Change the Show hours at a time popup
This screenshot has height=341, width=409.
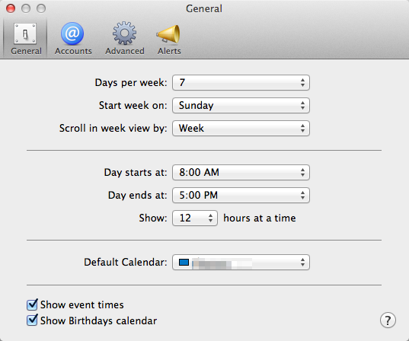tap(195, 218)
